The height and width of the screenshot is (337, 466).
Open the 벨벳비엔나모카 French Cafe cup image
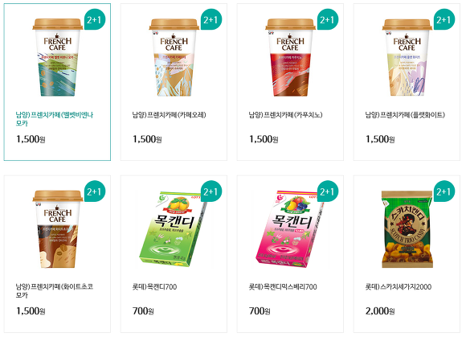pos(57,57)
